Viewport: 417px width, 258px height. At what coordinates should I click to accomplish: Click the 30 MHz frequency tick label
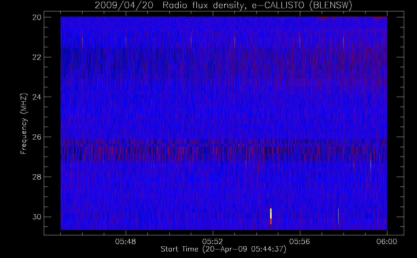pyautogui.click(x=37, y=217)
